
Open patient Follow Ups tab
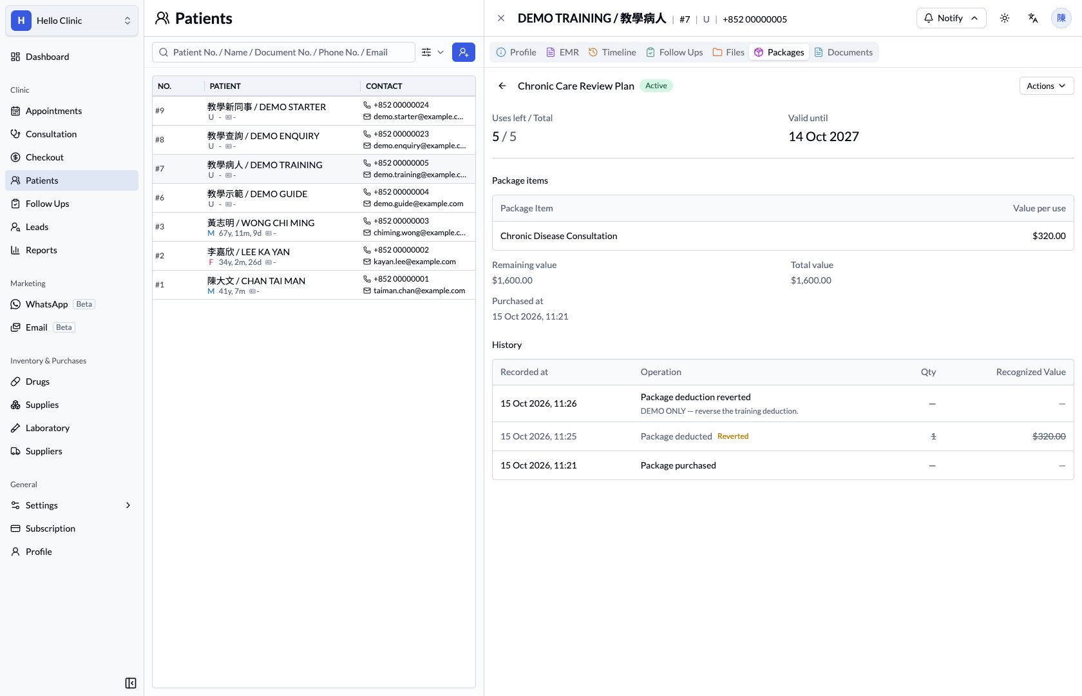pos(674,52)
